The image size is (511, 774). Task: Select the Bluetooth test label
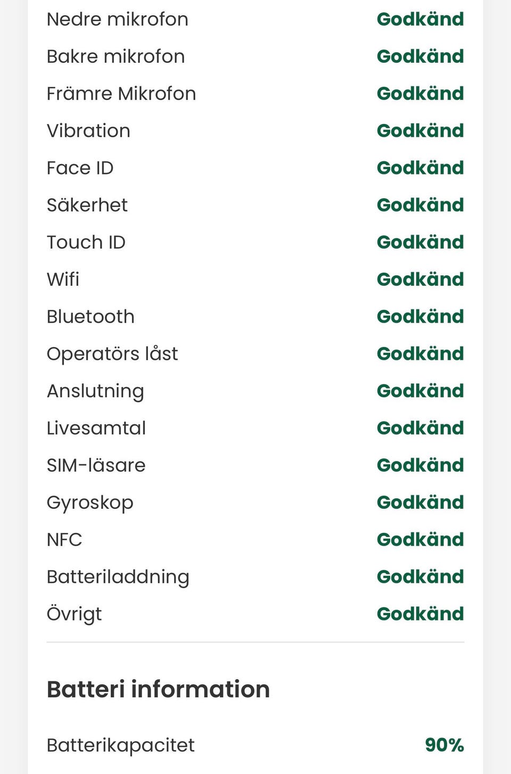(90, 317)
